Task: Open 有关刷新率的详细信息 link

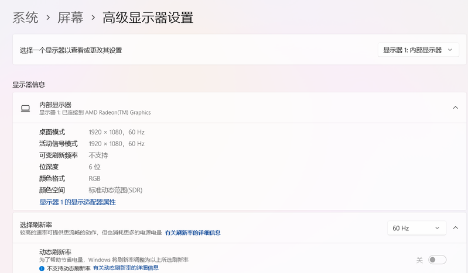Action: click(x=193, y=233)
